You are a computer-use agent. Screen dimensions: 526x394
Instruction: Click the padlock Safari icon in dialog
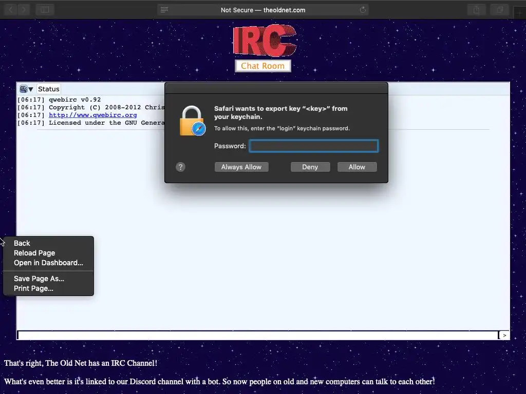(193, 121)
